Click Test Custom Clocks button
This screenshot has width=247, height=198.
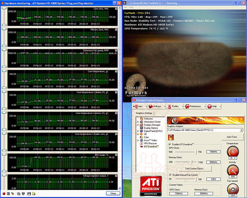195,169
